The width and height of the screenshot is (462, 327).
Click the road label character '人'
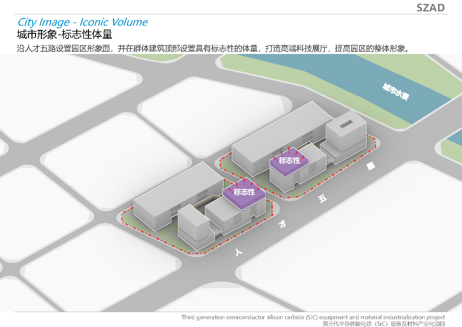pos(239,252)
